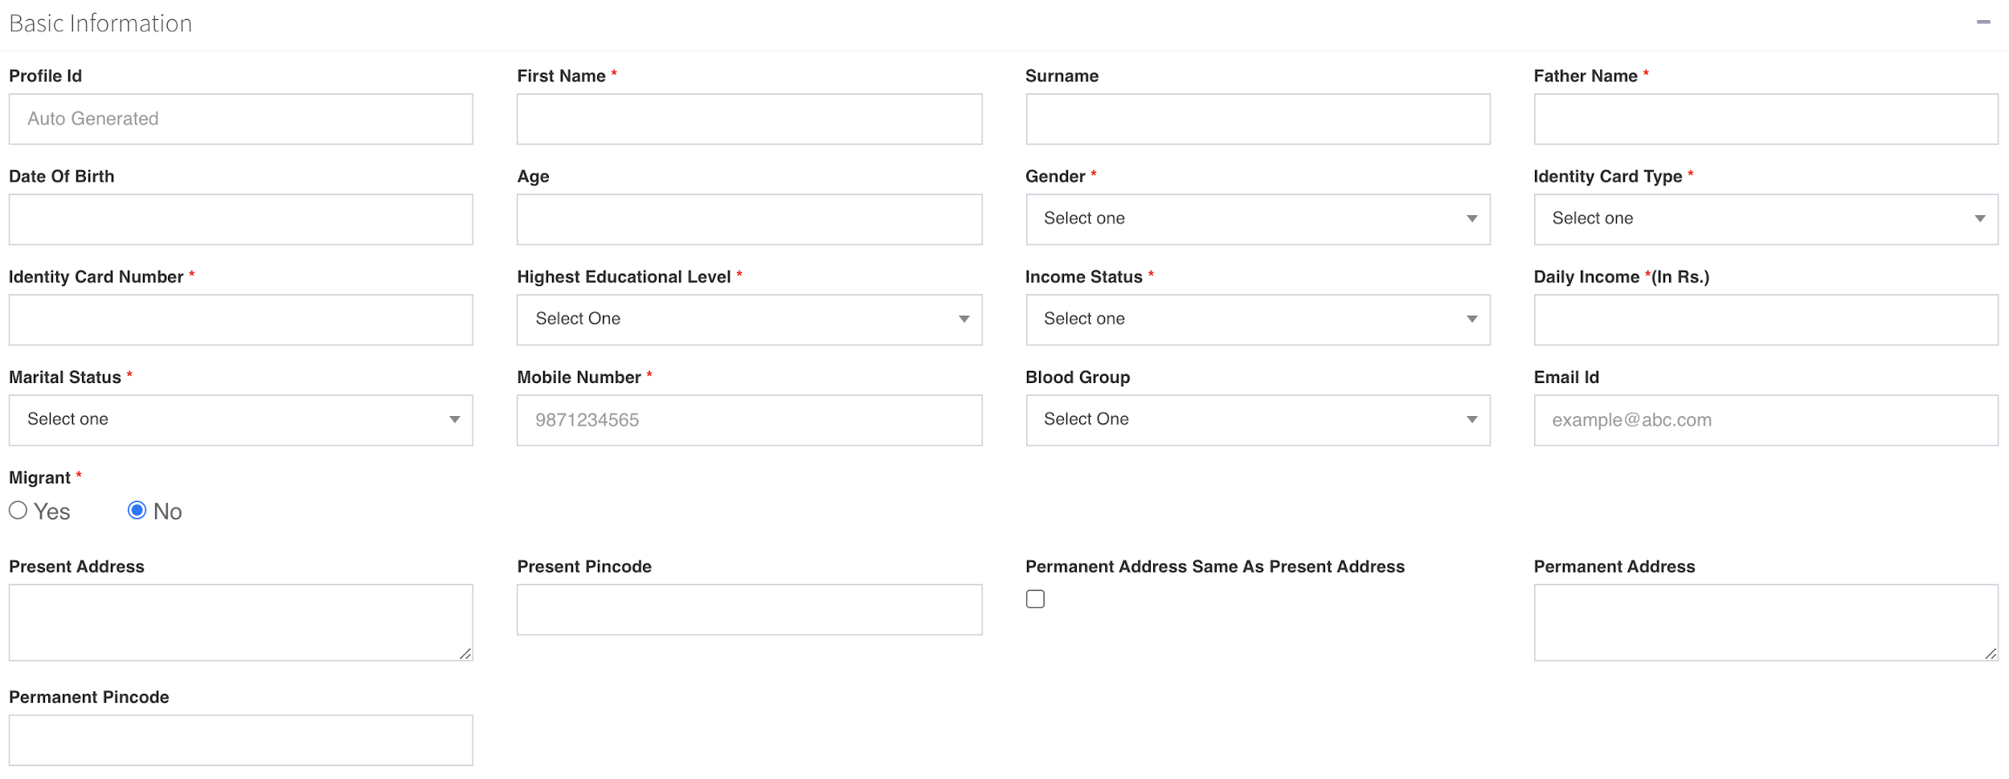Expand the Marital Status dropdown
Viewport: 2009px width, 779px height.
[x=240, y=420]
